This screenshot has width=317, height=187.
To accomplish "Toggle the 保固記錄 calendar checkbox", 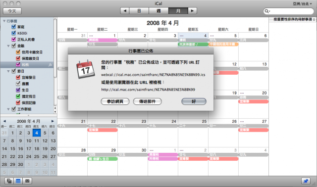I will [x=18, y=102].
